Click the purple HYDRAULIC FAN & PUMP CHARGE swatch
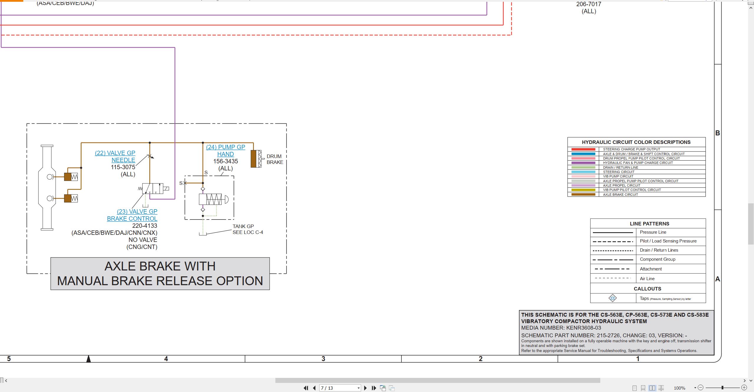Image resolution: width=754 pixels, height=392 pixels. click(583, 163)
